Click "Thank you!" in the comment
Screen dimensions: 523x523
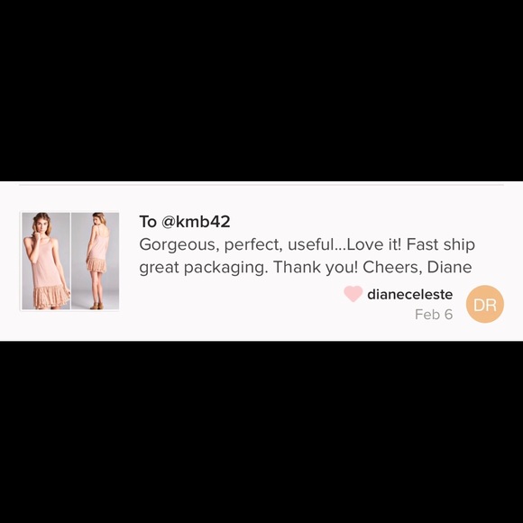[316, 267]
